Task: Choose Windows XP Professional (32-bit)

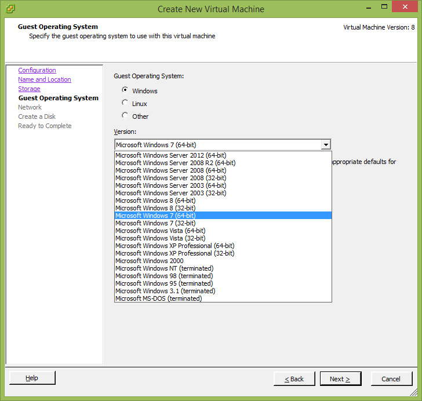Action: [223, 253]
